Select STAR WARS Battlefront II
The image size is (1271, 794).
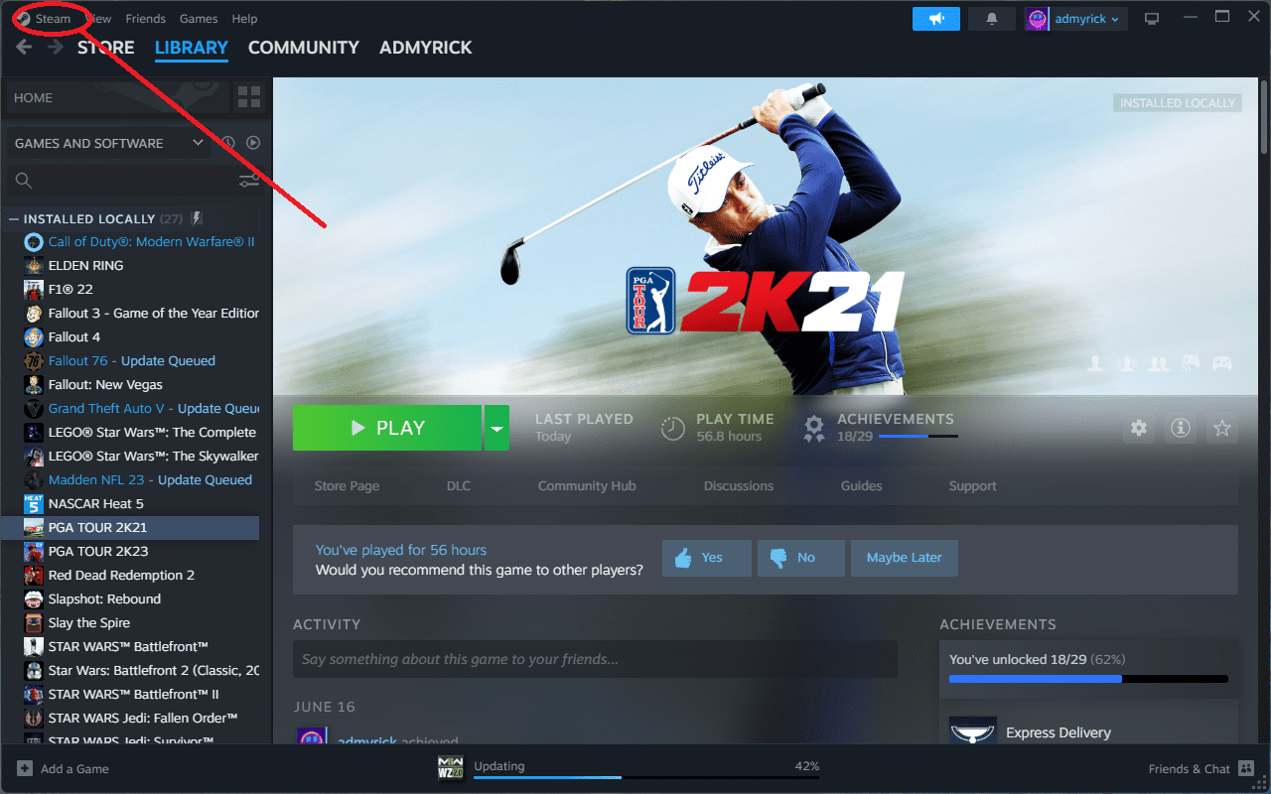[x=140, y=695]
